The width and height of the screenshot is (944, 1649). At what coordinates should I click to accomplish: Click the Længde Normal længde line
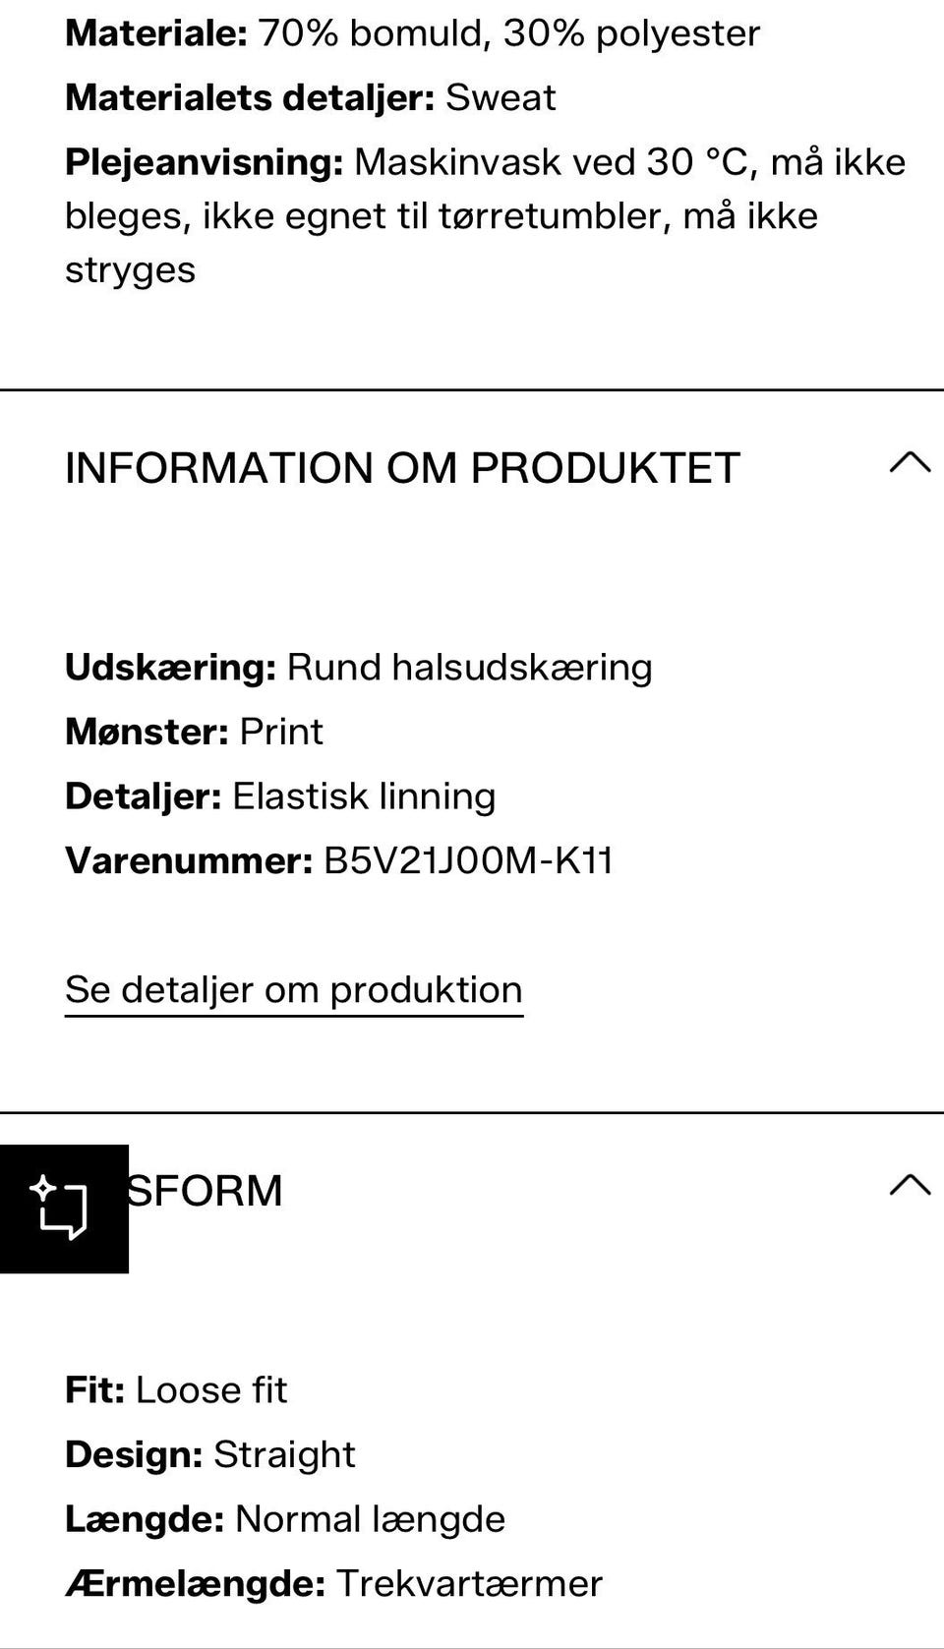click(284, 1519)
